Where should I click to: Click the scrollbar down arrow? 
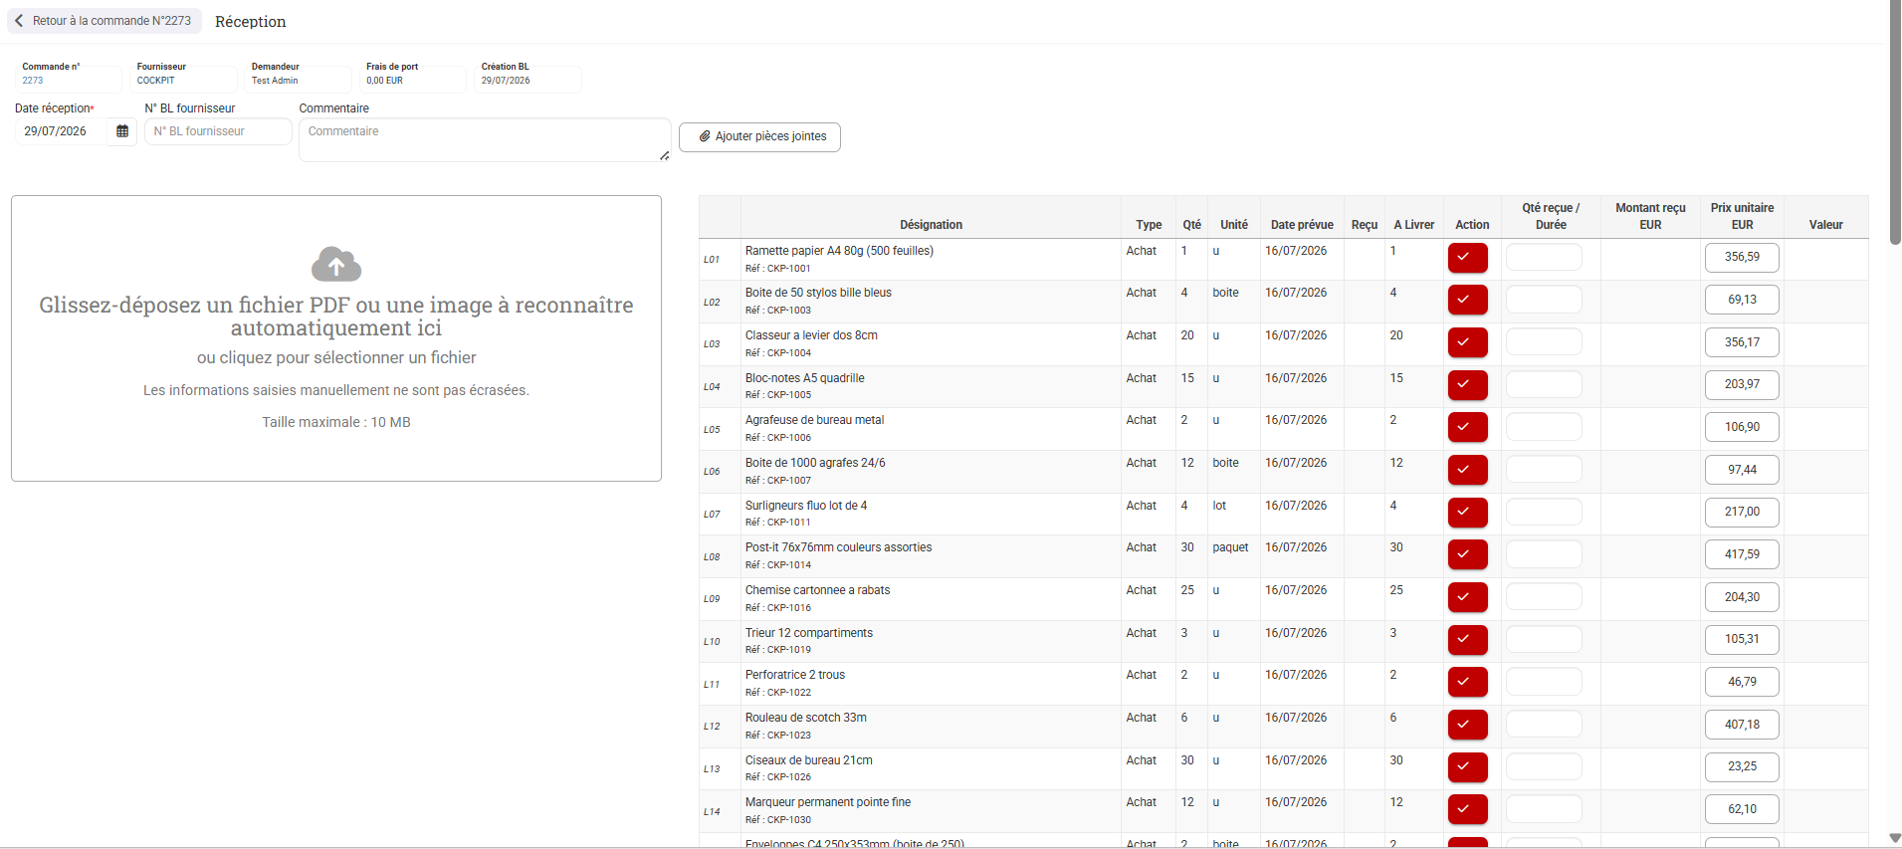1895,839
